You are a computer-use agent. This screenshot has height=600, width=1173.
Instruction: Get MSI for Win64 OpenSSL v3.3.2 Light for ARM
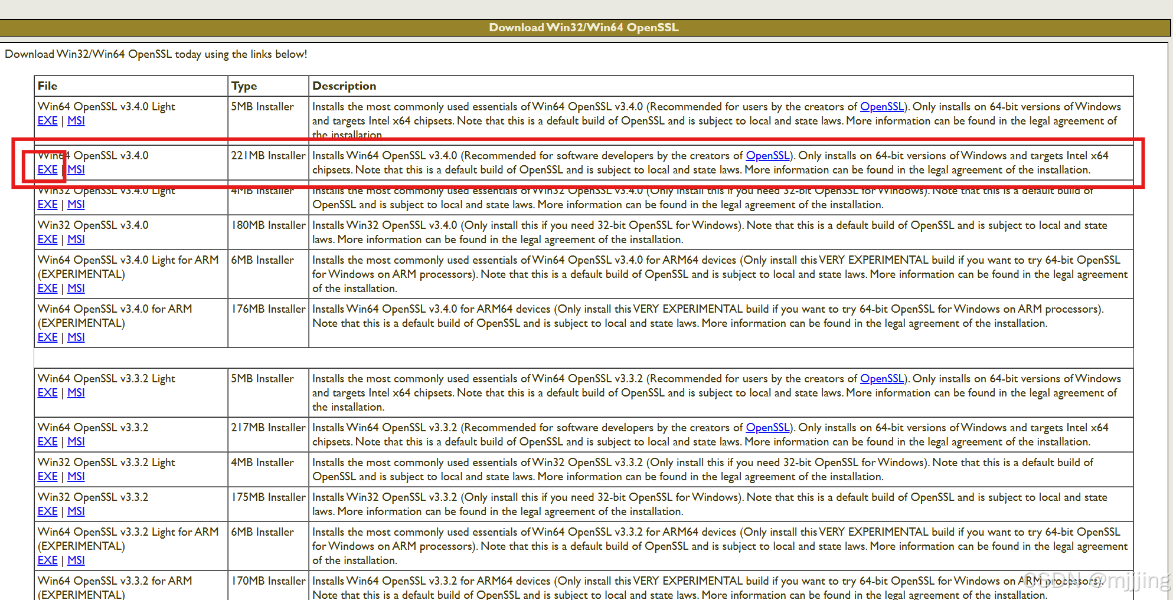pos(76,560)
